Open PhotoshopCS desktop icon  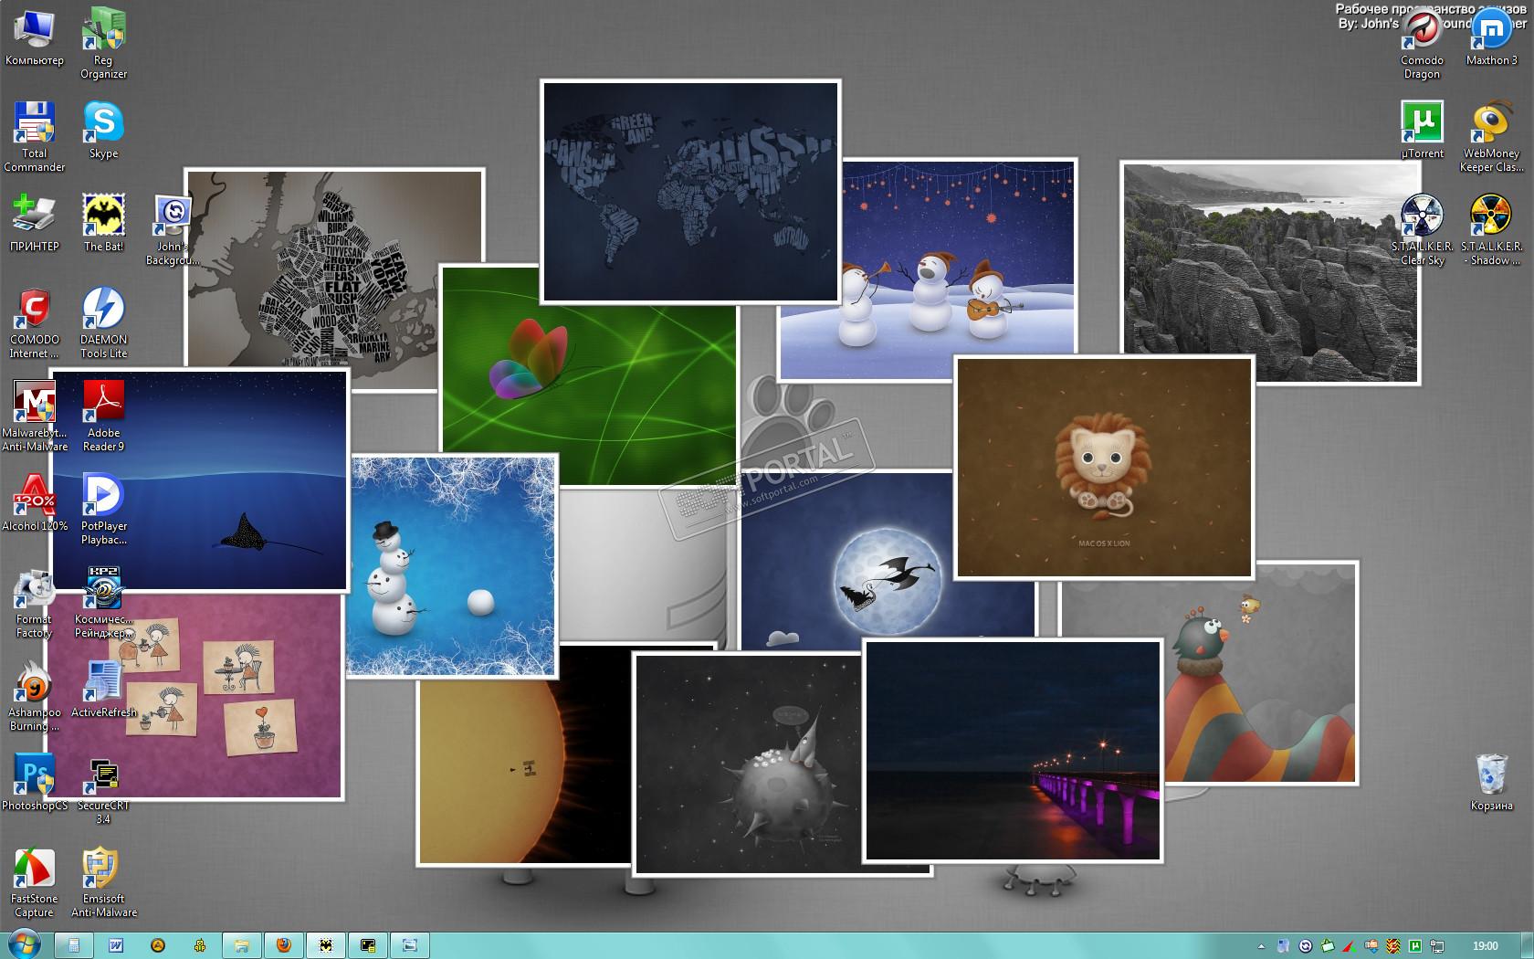35,782
